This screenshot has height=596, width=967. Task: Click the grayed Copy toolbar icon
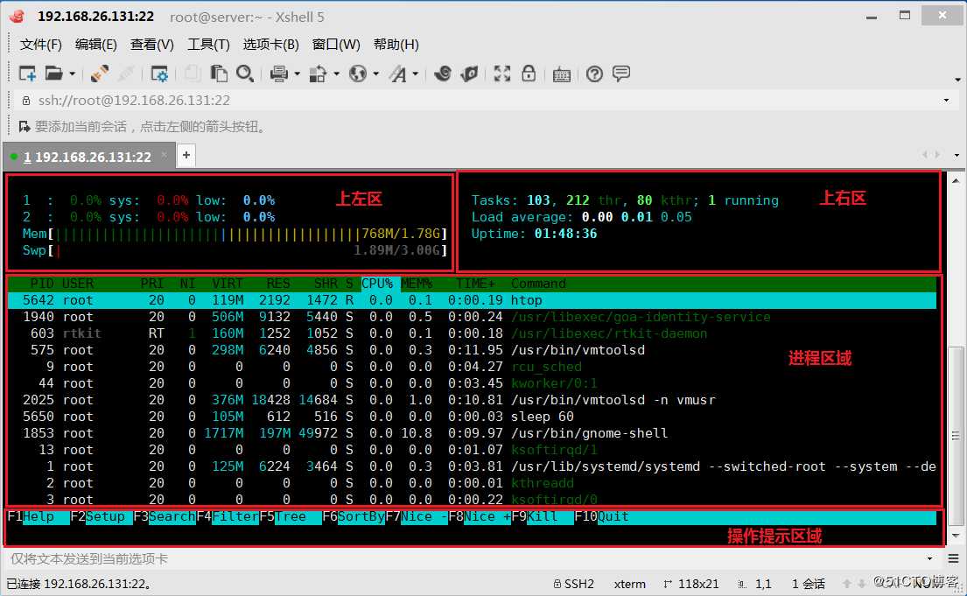193,74
